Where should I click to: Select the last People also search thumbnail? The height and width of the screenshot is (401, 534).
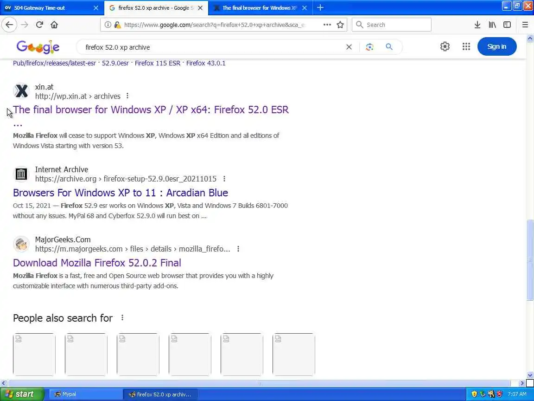pos(293,354)
